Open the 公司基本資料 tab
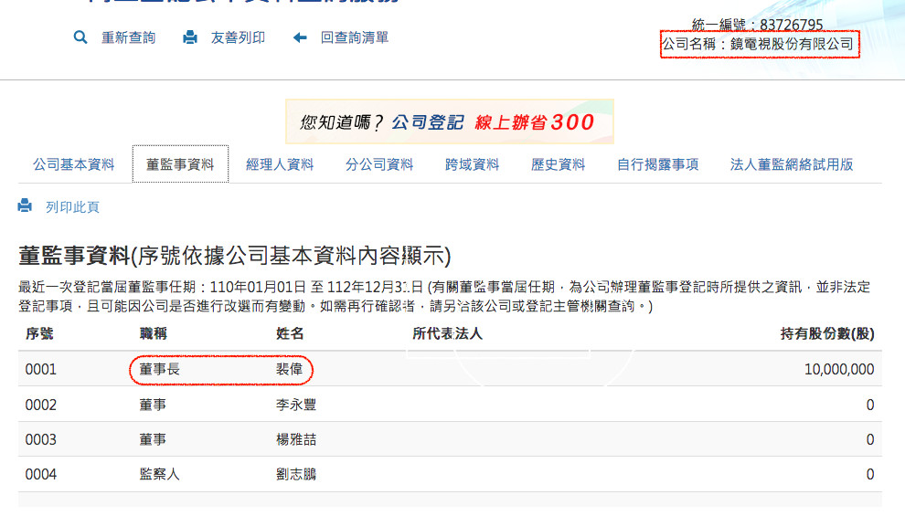Viewport: 905px width, 516px height. pyautogui.click(x=74, y=164)
